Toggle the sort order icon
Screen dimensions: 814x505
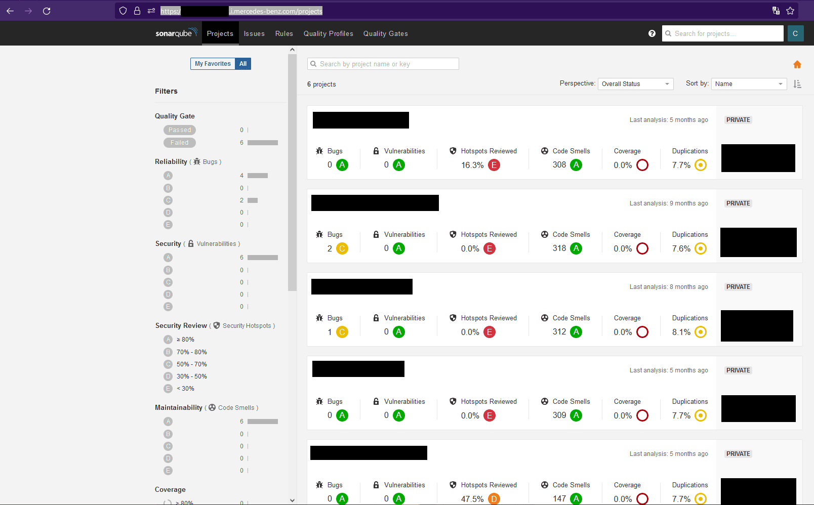[x=797, y=84]
